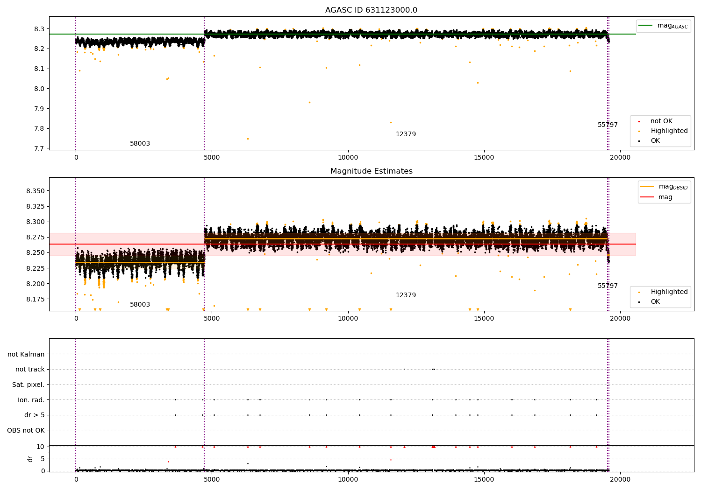Select the 'Ion. rad.' row label
Viewport: 701px width, 490px height.
[31, 400]
